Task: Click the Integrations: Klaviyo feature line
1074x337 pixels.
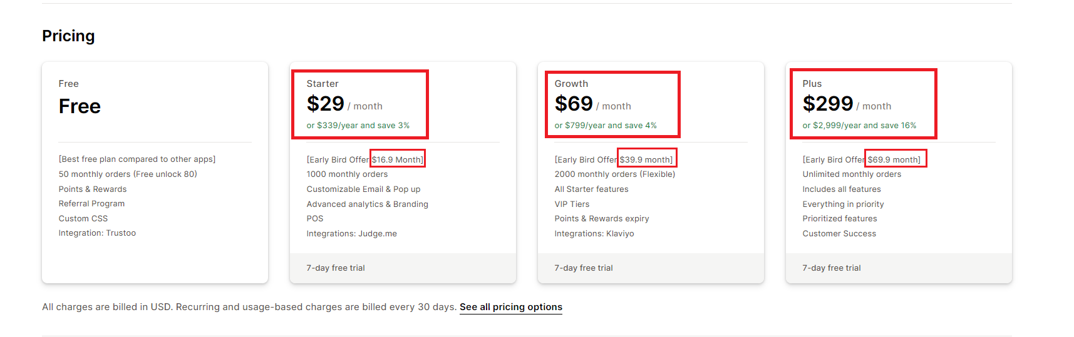Action: pos(594,234)
